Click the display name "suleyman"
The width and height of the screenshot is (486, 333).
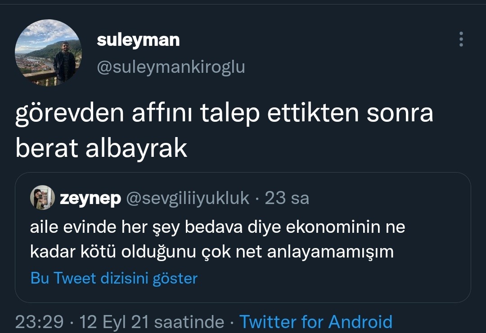[138, 40]
